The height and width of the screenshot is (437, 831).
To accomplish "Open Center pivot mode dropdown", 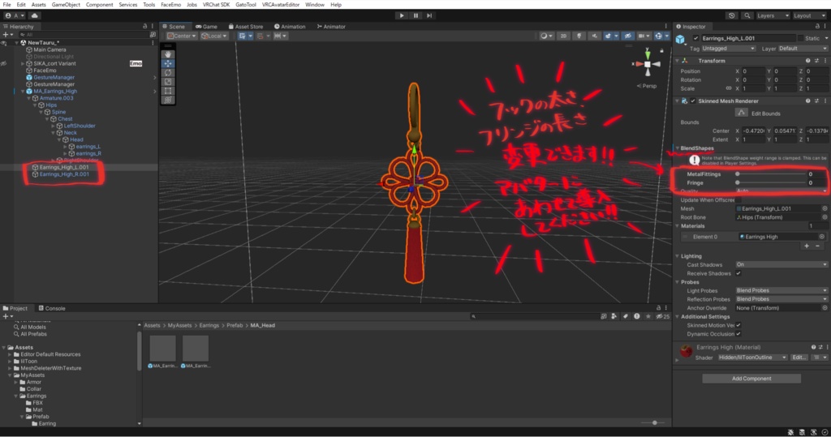I will [182, 36].
